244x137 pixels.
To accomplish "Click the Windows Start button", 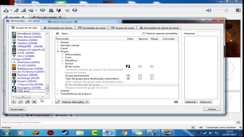I will [6, 133].
